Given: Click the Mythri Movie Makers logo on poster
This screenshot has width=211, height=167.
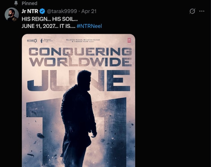Looking at the screenshot, I should (x=32, y=40).
